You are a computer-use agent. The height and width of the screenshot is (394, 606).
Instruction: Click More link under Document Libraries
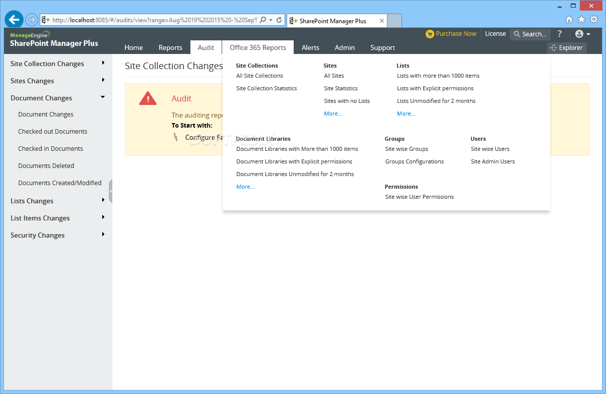click(245, 187)
